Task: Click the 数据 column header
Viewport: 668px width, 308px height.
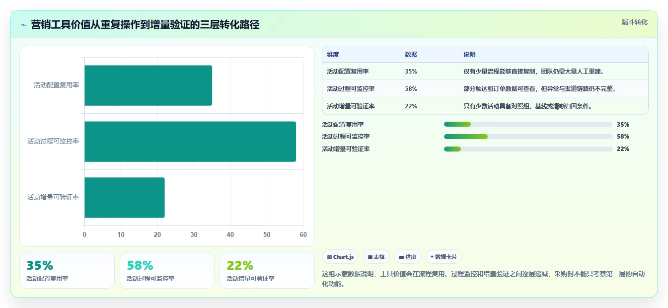Action: point(411,55)
